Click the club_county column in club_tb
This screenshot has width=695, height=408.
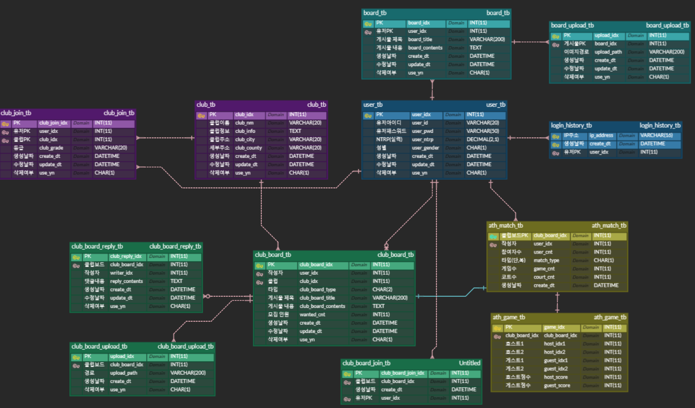click(249, 148)
